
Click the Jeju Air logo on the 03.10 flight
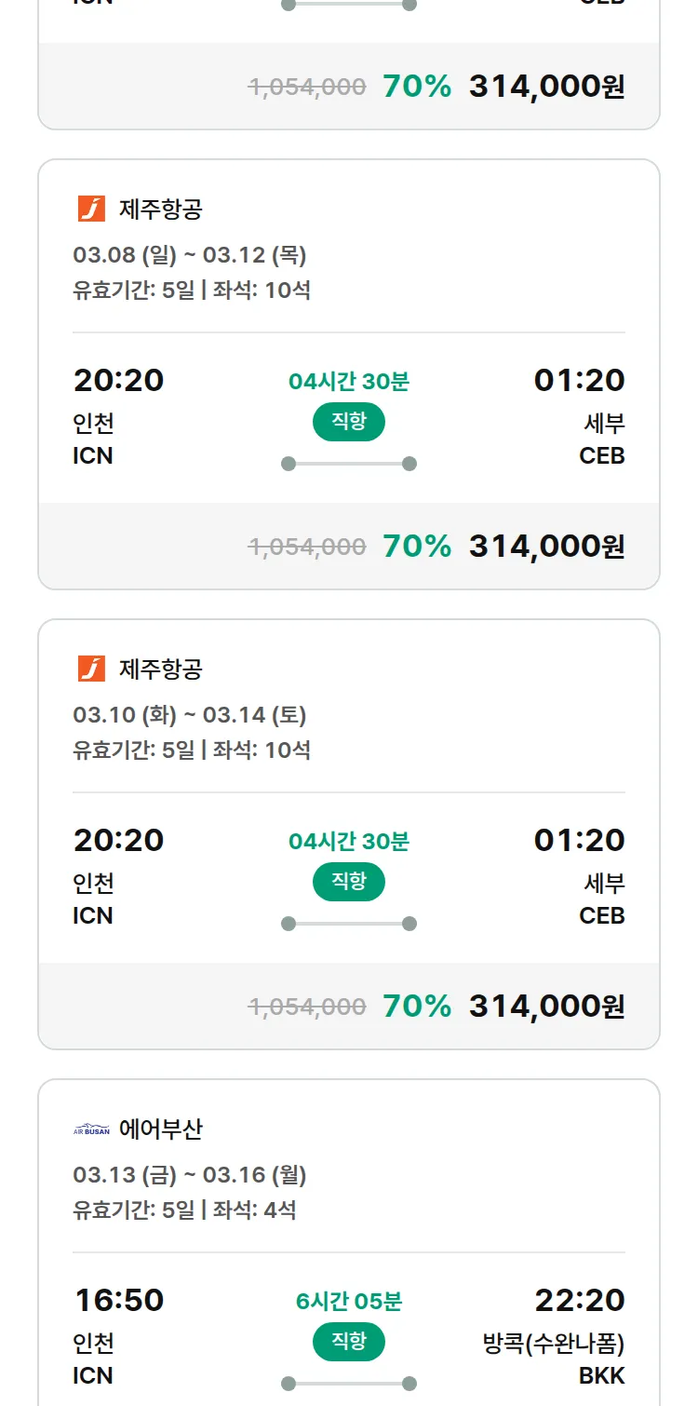click(x=91, y=669)
